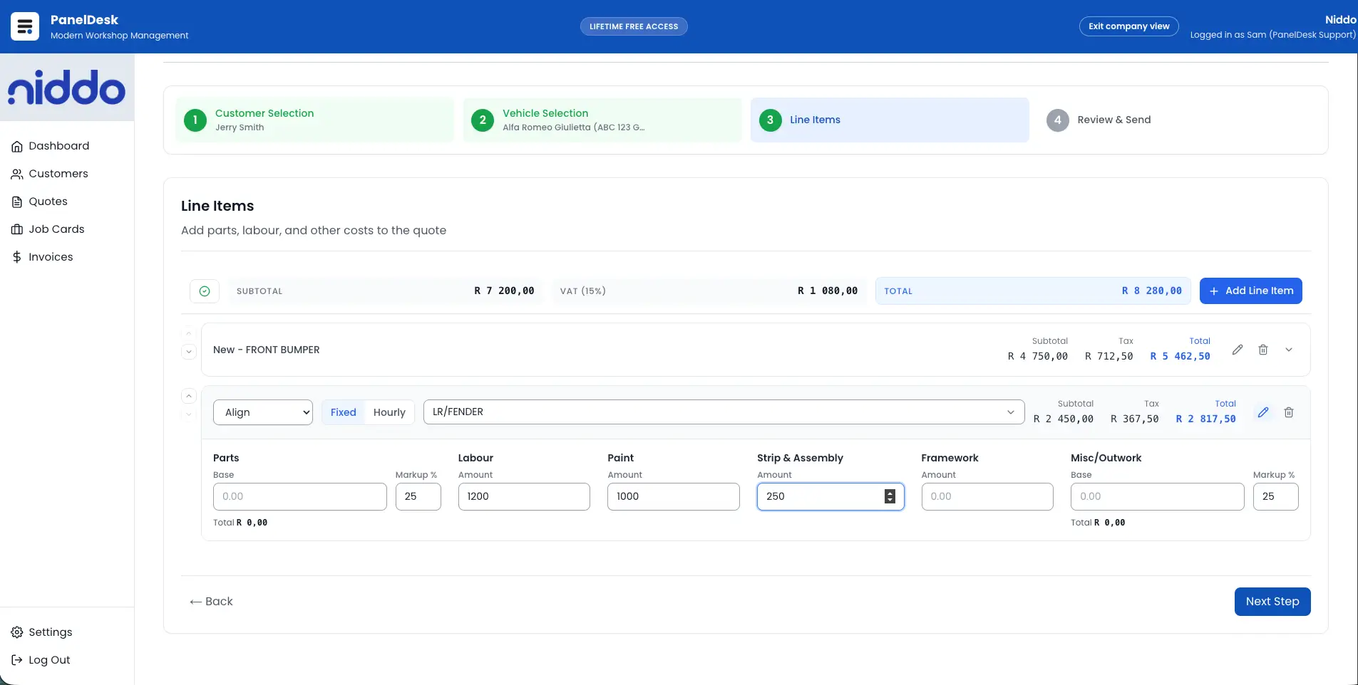1358x685 pixels.
Task: Open the Align operation dropdown
Action: tap(262, 412)
